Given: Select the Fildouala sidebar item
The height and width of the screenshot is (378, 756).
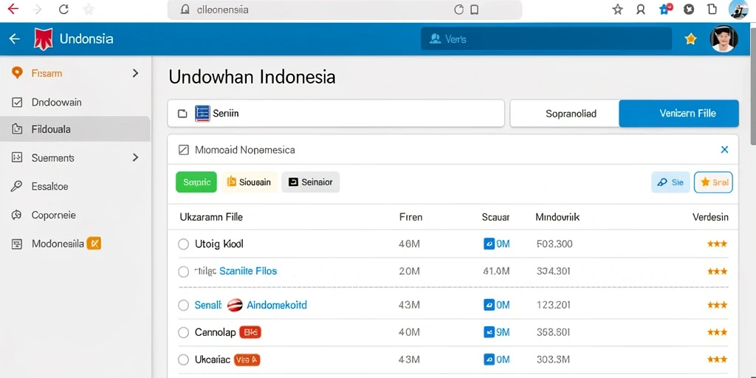Looking at the screenshot, I should point(75,129).
